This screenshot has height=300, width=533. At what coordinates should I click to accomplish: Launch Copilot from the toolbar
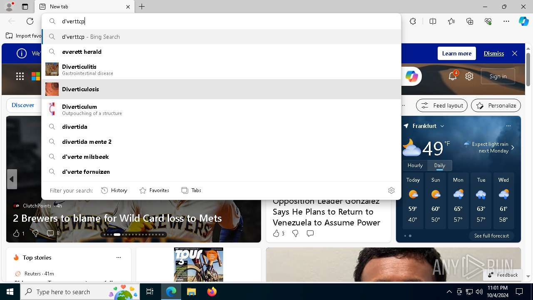pos(523,21)
